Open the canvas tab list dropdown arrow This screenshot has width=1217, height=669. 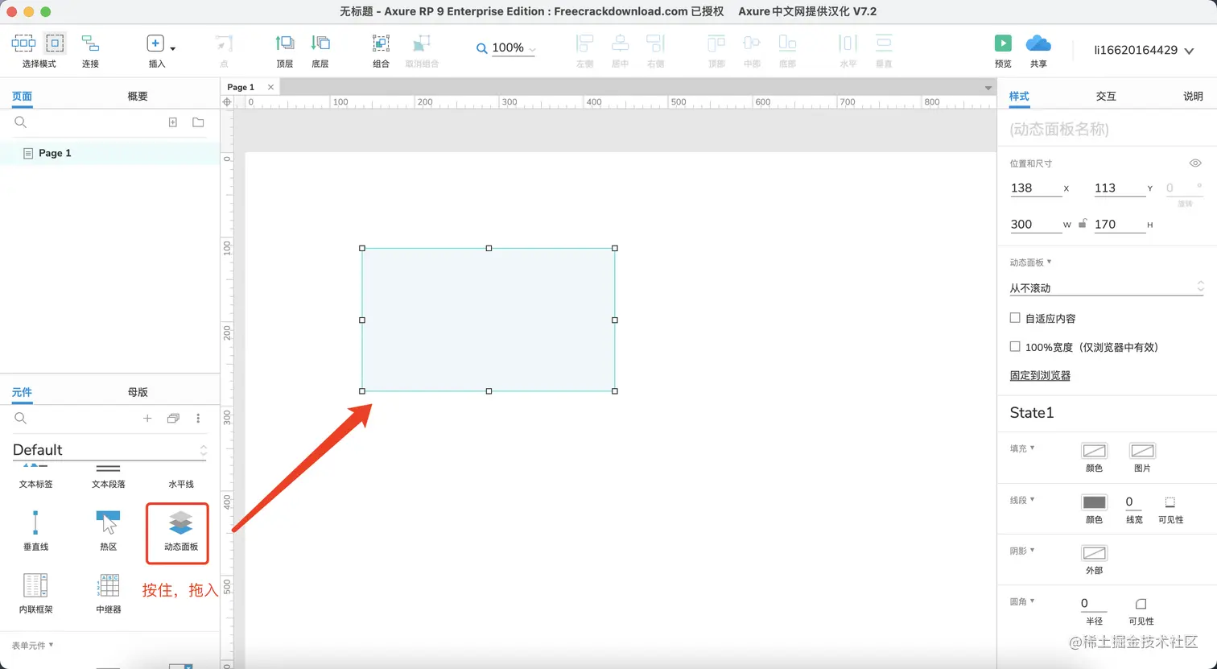point(988,88)
